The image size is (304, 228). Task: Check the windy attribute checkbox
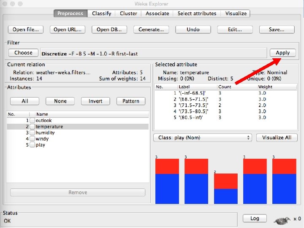(x=33, y=139)
